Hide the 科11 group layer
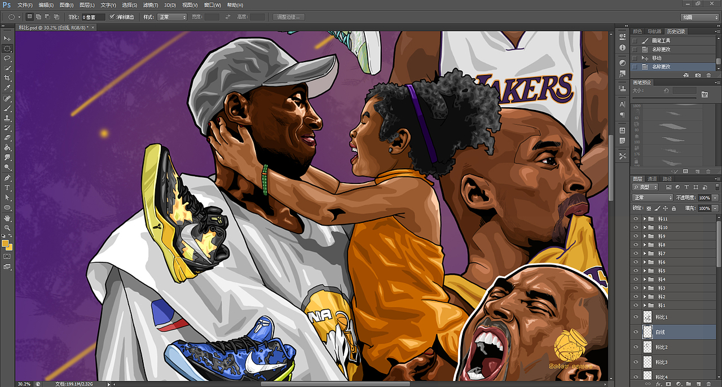The height and width of the screenshot is (387, 722). click(636, 219)
